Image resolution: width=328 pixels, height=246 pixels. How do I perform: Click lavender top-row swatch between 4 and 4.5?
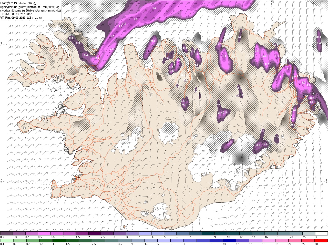tap(145, 233)
